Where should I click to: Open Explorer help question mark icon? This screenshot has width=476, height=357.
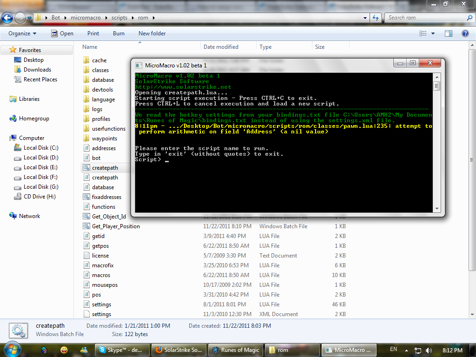point(465,33)
